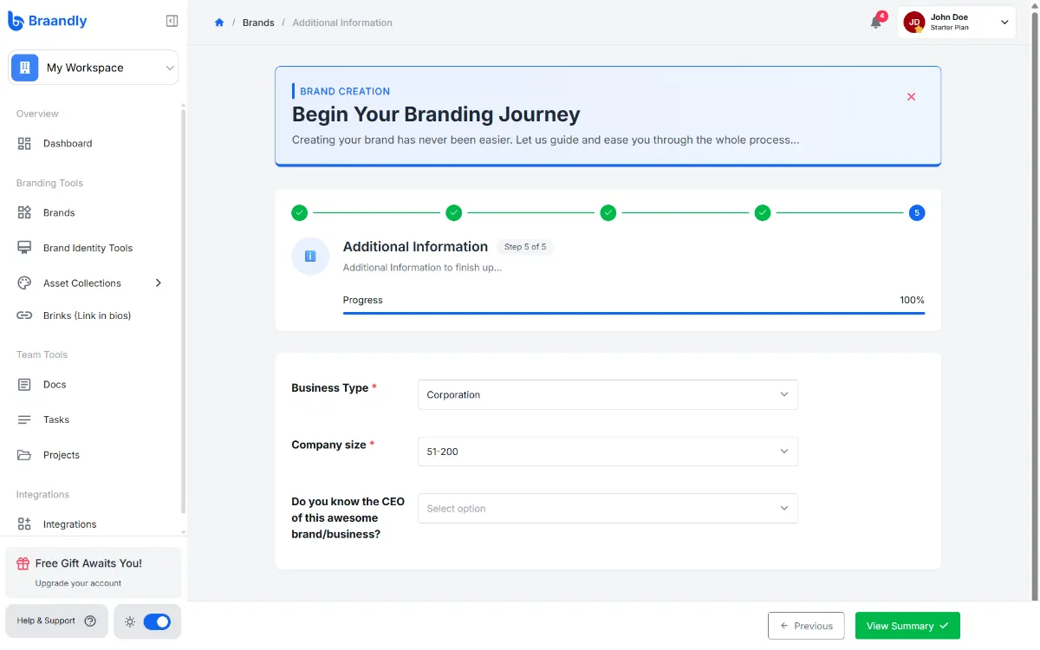
Task: Click the home breadcrumb icon
Action: point(219,23)
